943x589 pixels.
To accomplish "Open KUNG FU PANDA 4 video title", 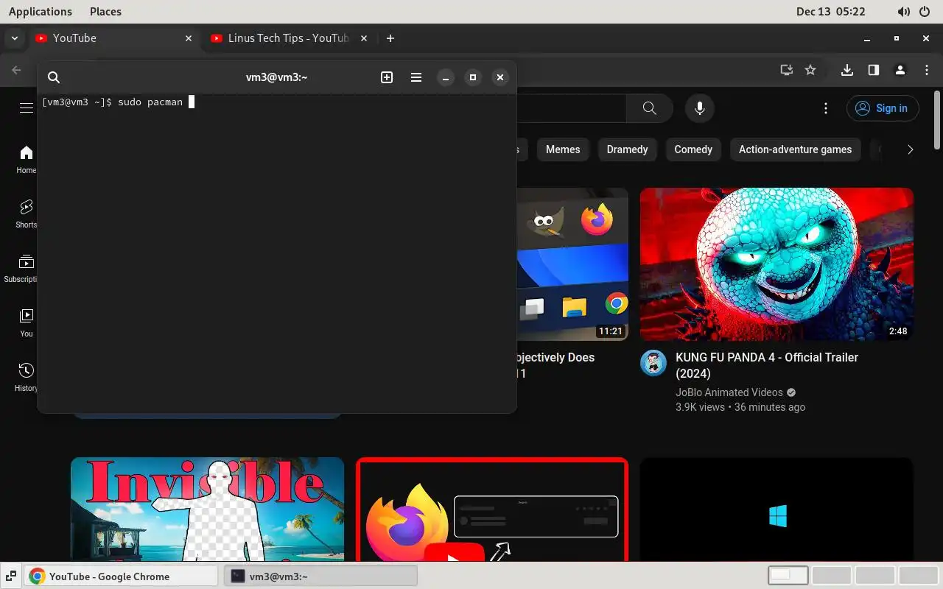I will (767, 365).
